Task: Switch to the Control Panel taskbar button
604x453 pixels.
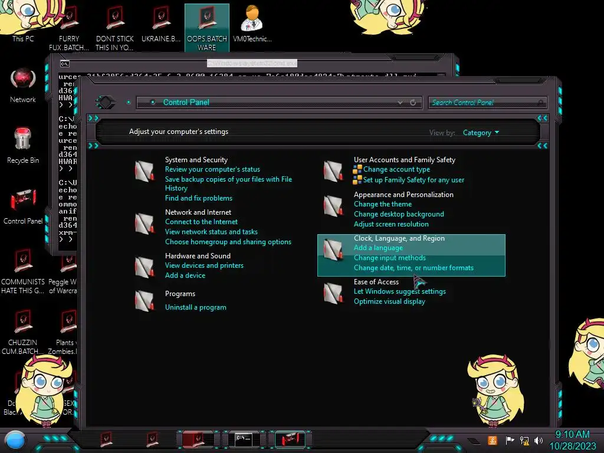Action: [290, 439]
